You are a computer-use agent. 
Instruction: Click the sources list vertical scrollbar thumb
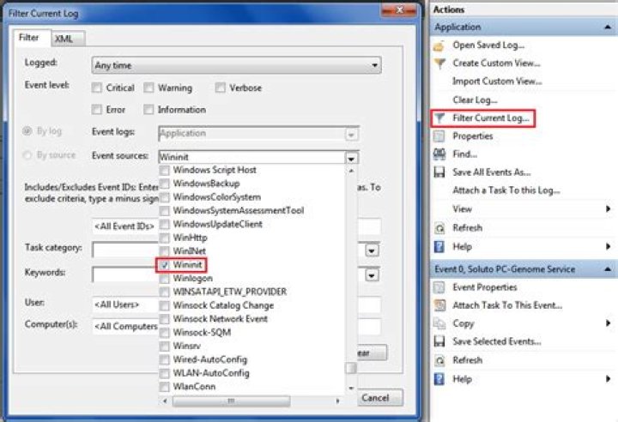(x=351, y=368)
